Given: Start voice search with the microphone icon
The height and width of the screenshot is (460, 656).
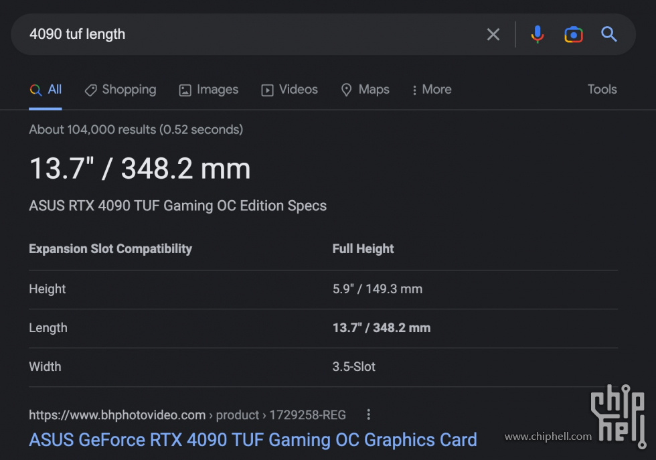Looking at the screenshot, I should point(537,34).
